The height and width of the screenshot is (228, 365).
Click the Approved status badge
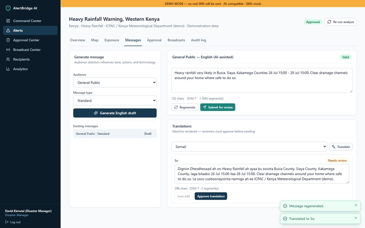point(312,22)
